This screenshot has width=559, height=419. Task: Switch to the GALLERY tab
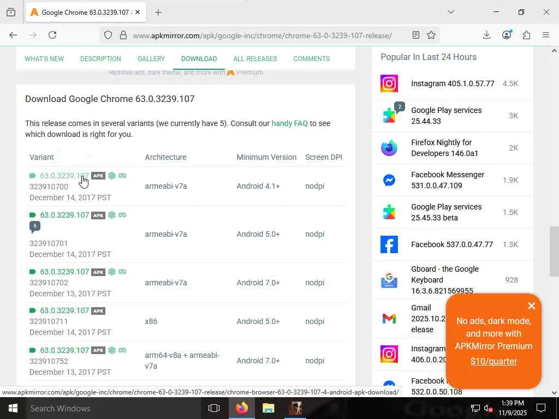(x=151, y=59)
